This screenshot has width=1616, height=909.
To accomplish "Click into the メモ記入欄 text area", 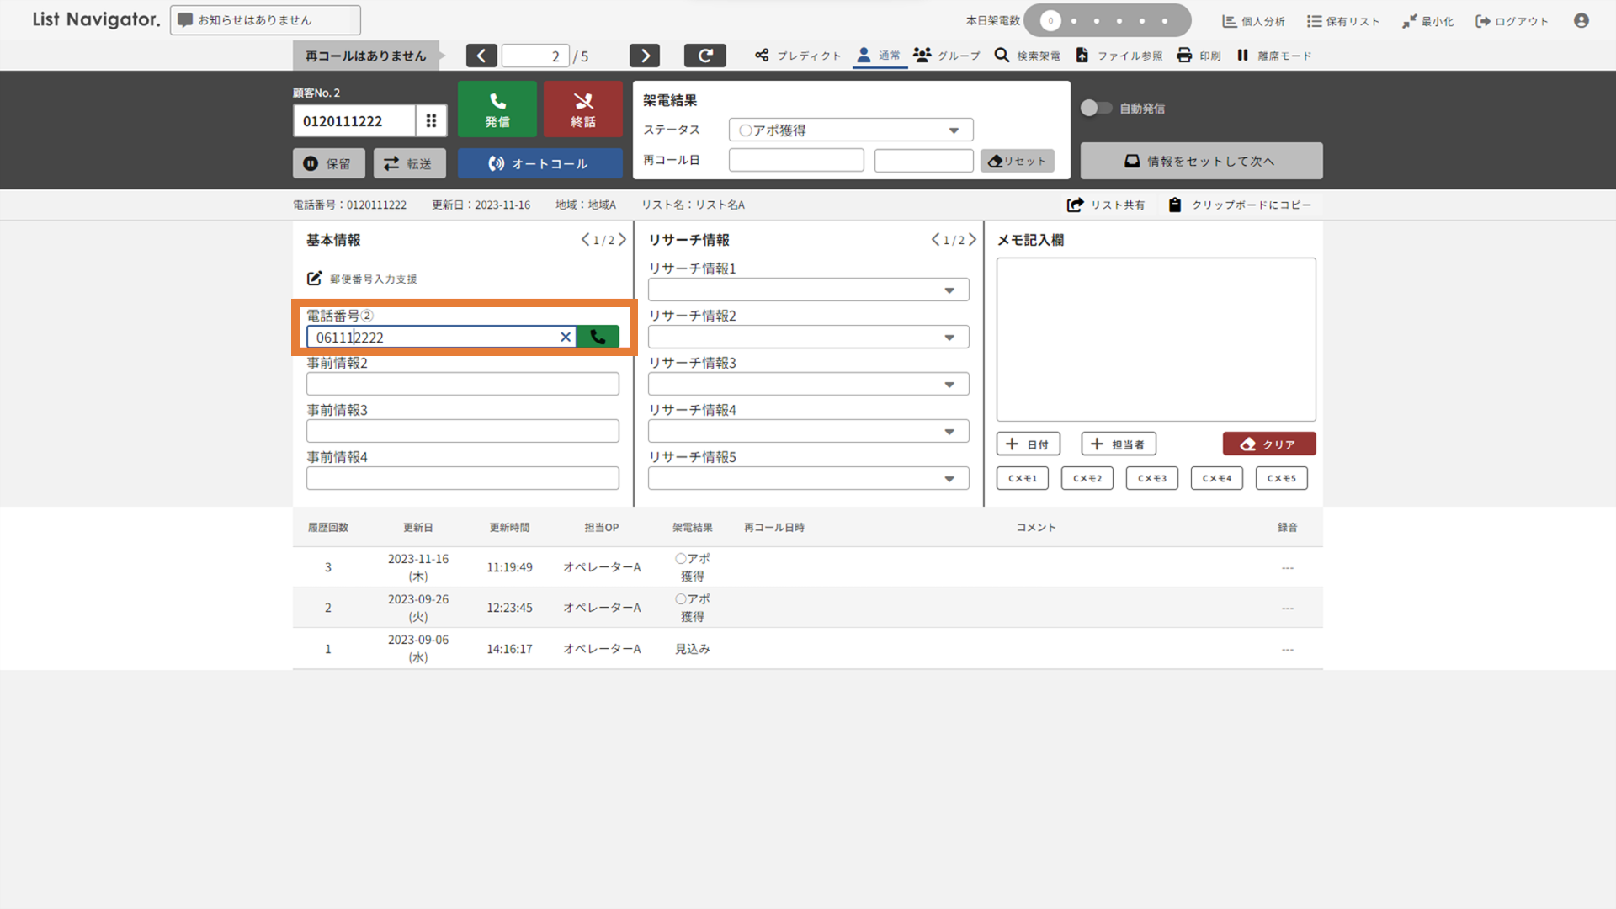I will pos(1156,339).
